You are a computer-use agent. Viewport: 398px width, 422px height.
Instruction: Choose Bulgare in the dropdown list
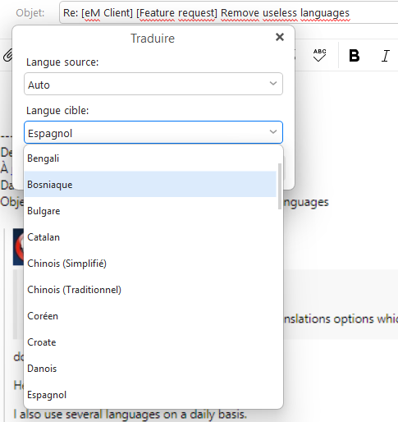[x=150, y=211]
